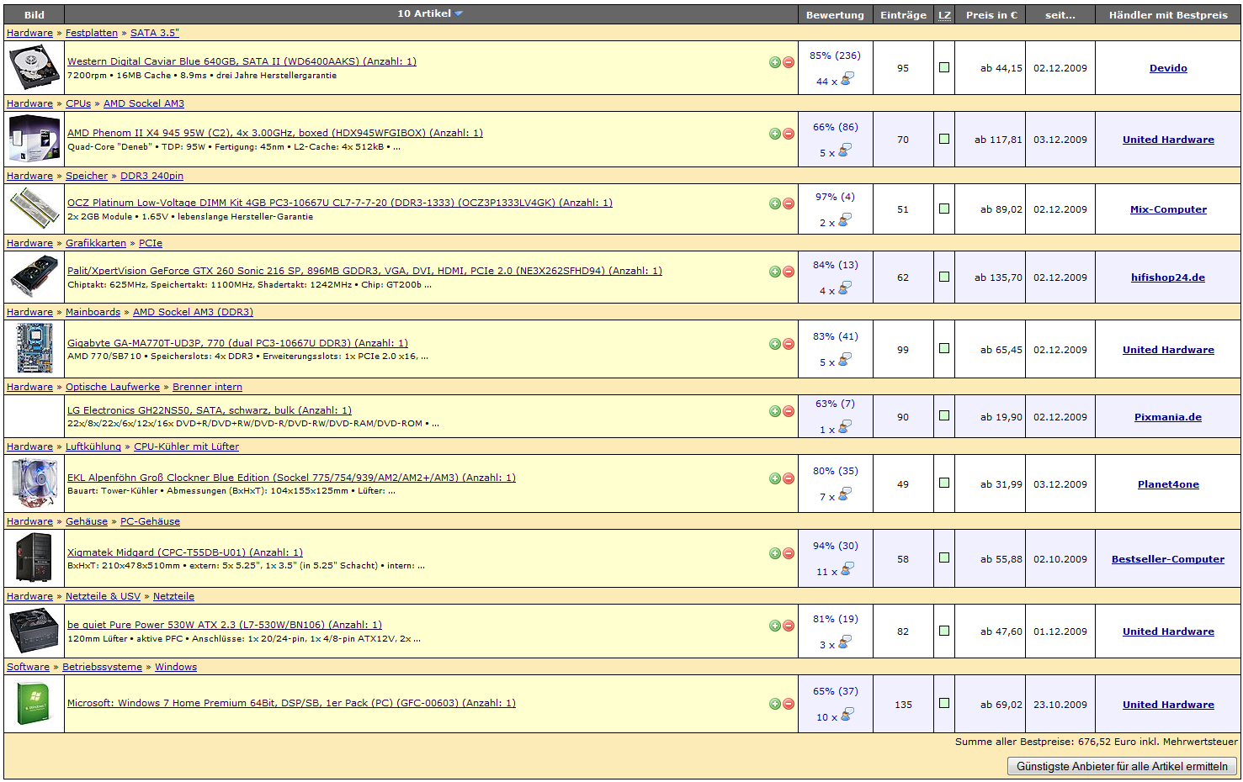Open DDR3 240pin category link
1243x782 pixels.
(151, 176)
